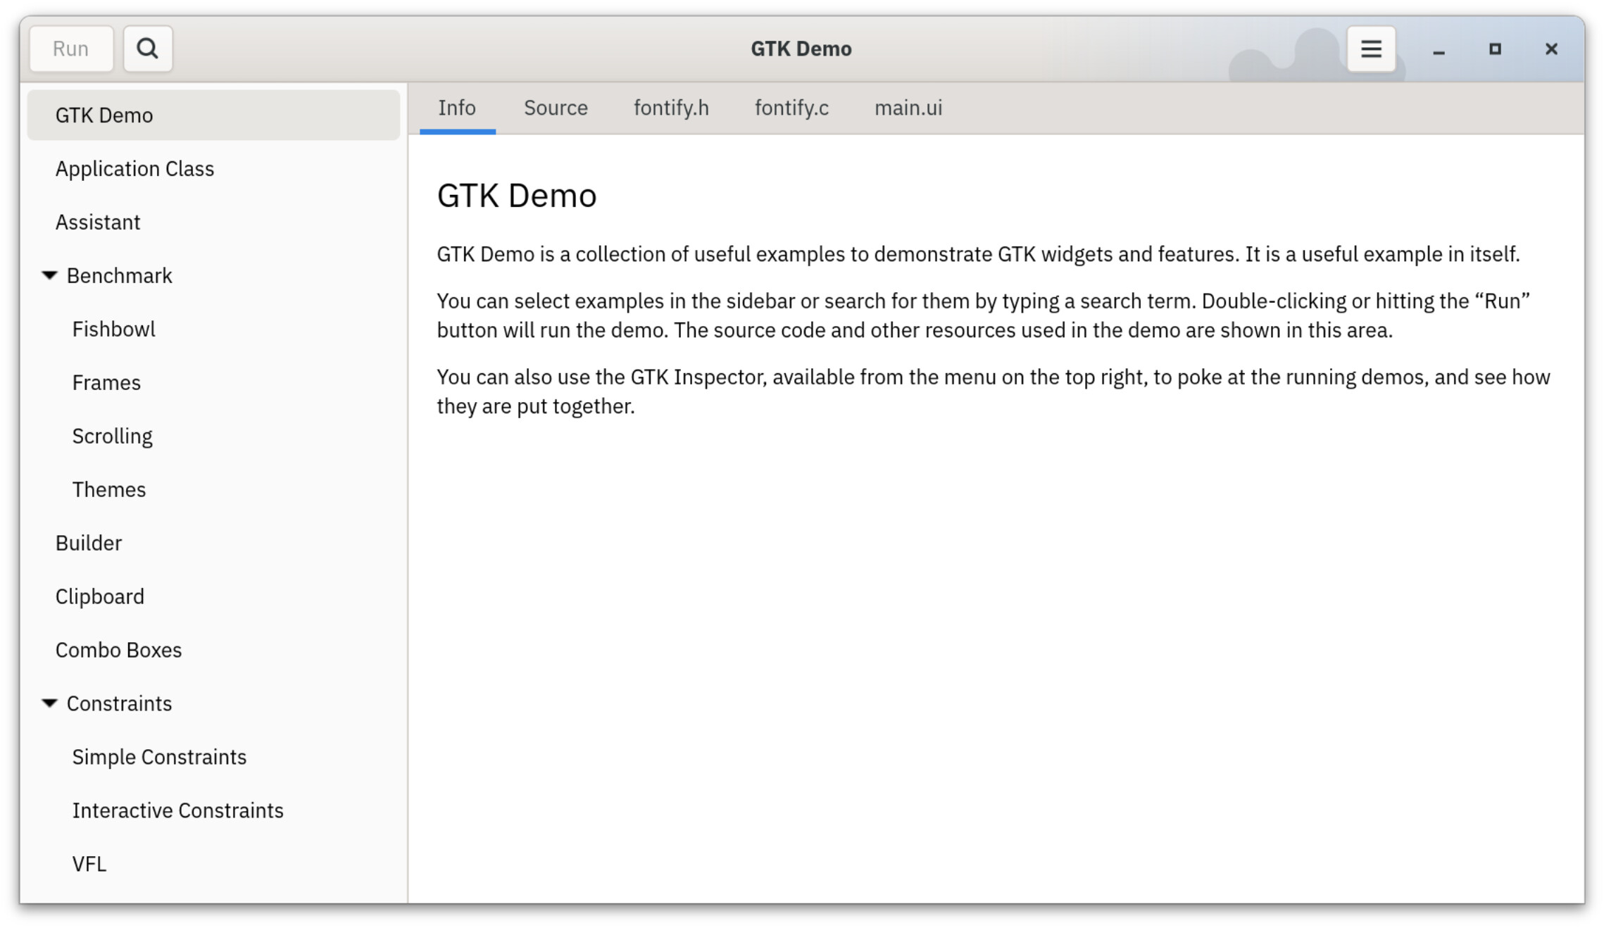Image resolution: width=1604 pixels, height=928 pixels.
Task: Switch to the Info tab
Action: point(457,108)
